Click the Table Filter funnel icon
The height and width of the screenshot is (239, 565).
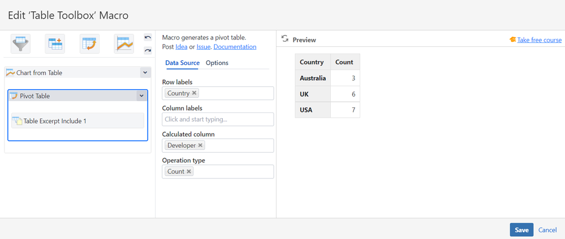[x=21, y=44]
